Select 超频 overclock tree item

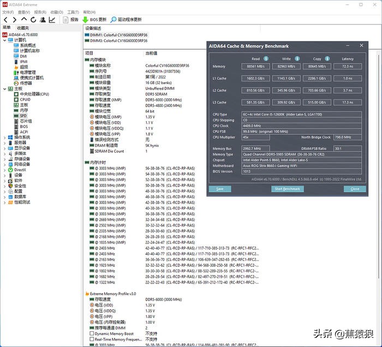tap(24, 67)
